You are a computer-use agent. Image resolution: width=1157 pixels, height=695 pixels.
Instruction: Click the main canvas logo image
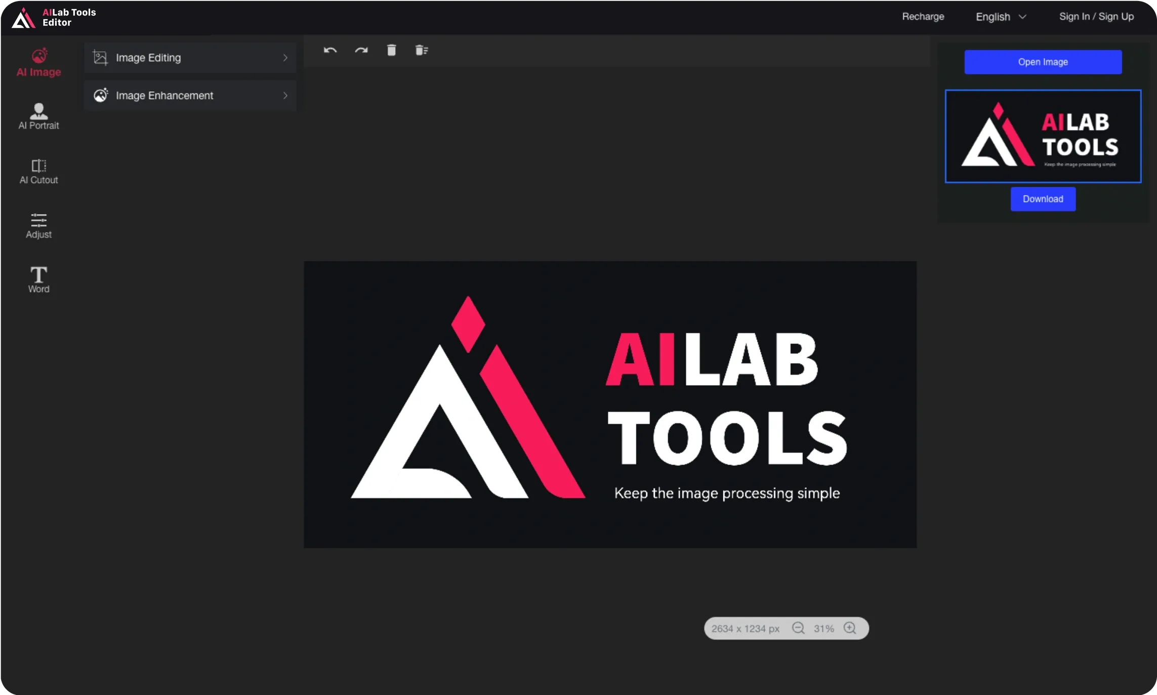pyautogui.click(x=610, y=404)
